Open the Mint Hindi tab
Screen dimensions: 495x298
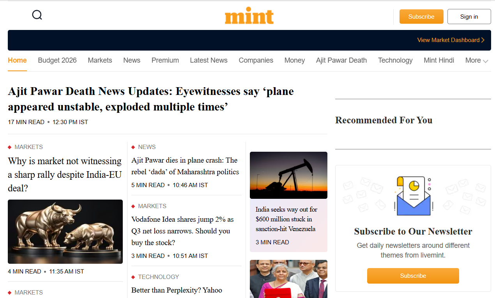point(439,60)
